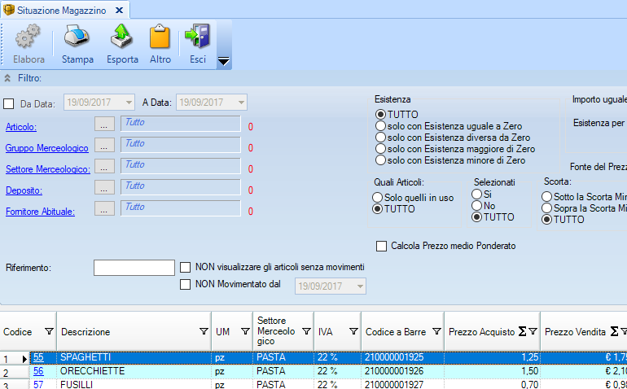Enable the Da Data checkbox
Image resolution: width=627 pixels, height=389 pixels.
coord(9,103)
